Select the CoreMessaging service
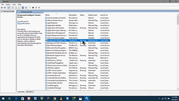 (x=77, y=86)
